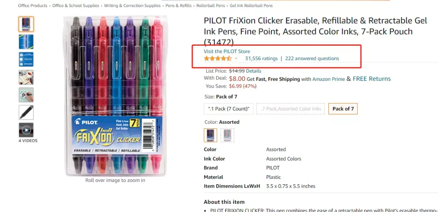Viewport: 440px width, 212px height.
Task: Play the product videos thumbnail
Action: (26, 130)
